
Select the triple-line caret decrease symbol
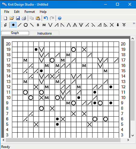click(x=75, y=25)
